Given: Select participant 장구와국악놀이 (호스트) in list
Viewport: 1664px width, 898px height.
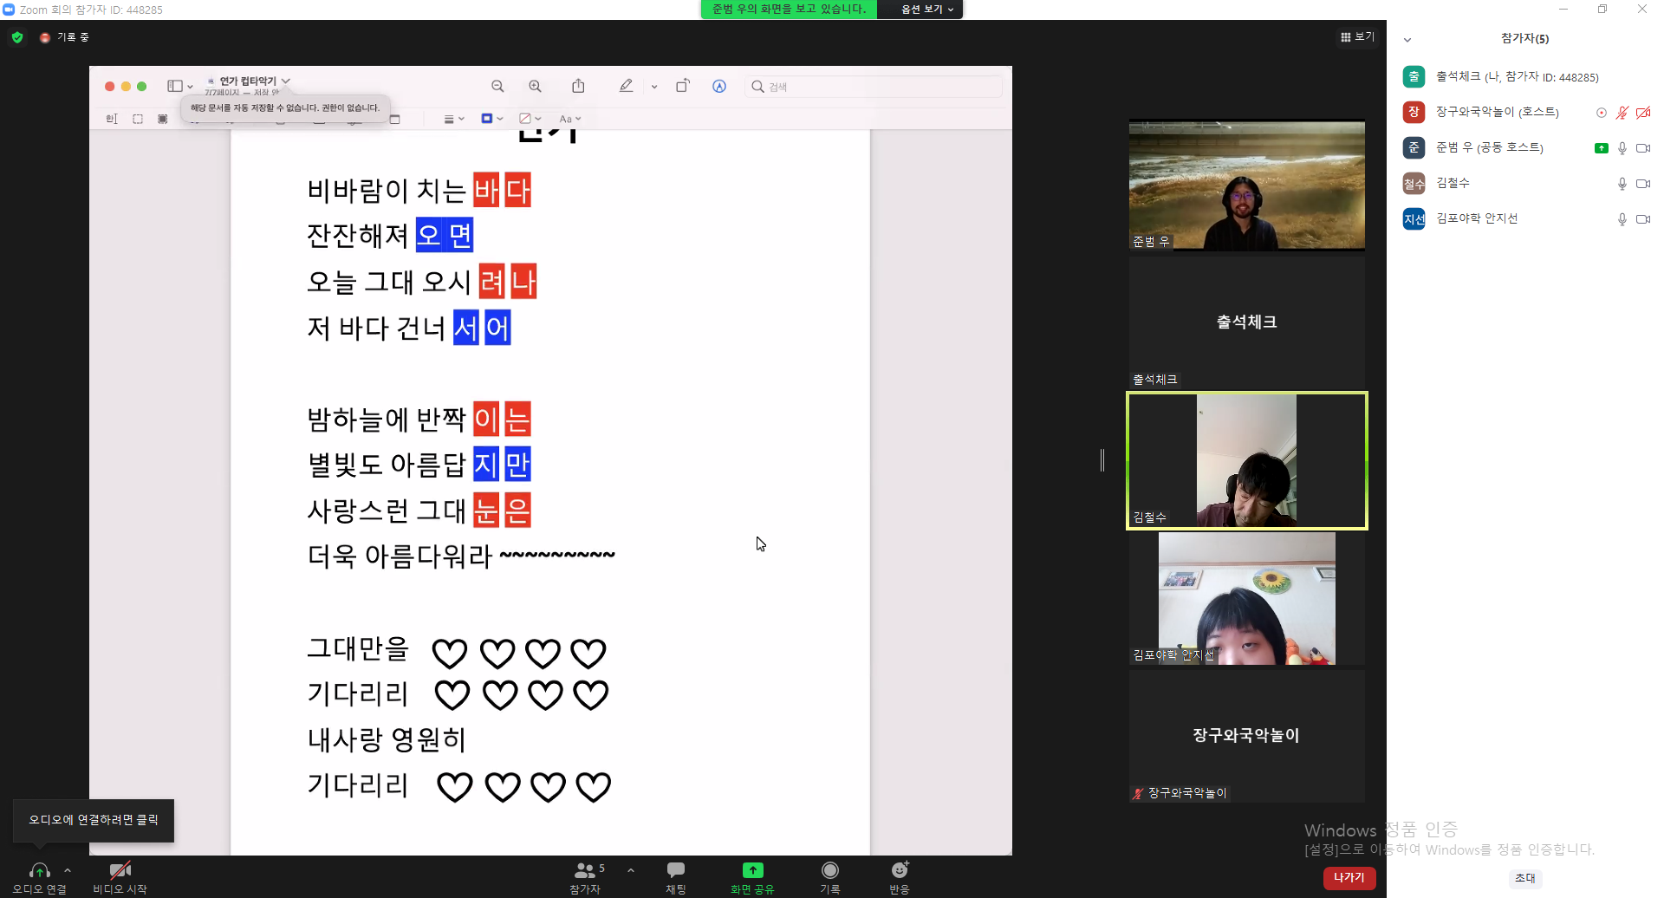Looking at the screenshot, I should (1525, 113).
